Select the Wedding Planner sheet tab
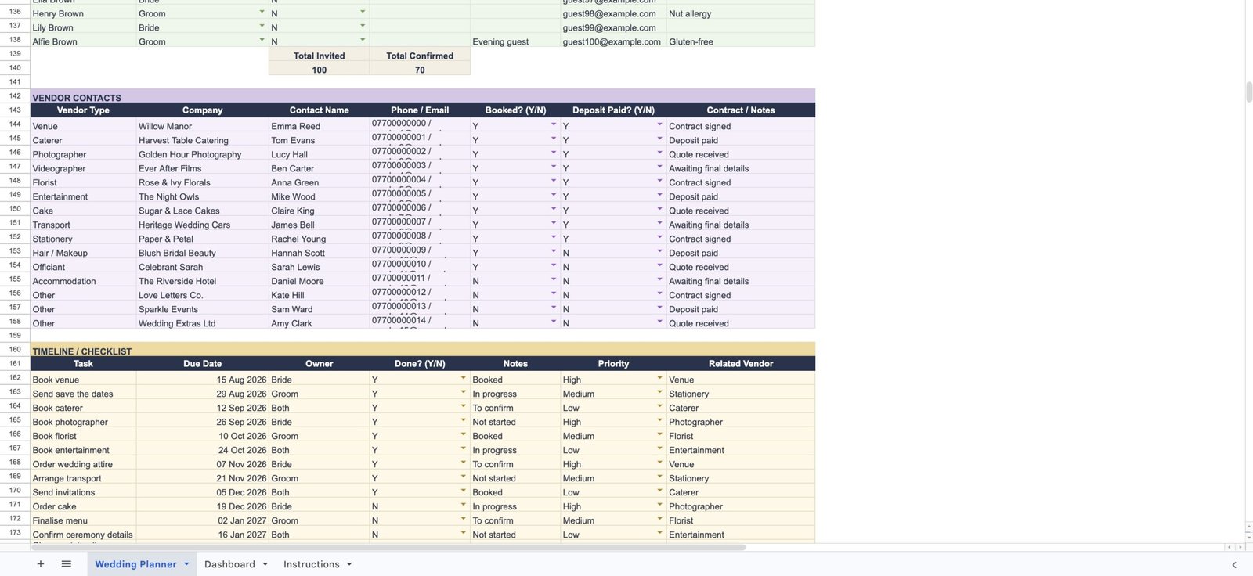 (135, 564)
